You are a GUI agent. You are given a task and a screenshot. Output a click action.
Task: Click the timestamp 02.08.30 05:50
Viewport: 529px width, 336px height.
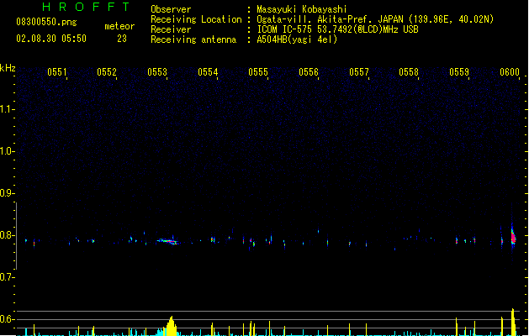click(51, 39)
